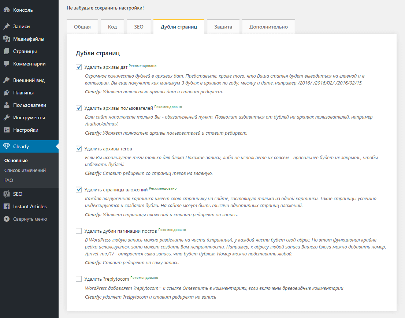Image resolution: width=405 pixels, height=318 pixels.
Task: Click the Удалить архивы пользователей label
Action: [119, 108]
